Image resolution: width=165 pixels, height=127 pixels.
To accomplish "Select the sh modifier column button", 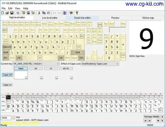I will [x=36, y=69].
